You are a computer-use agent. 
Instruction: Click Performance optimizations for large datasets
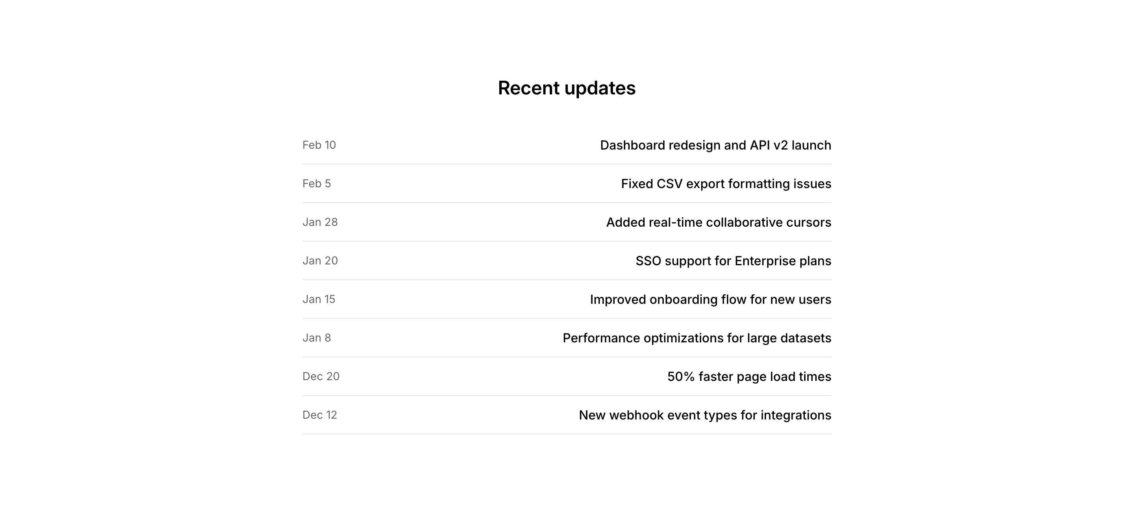(x=697, y=338)
